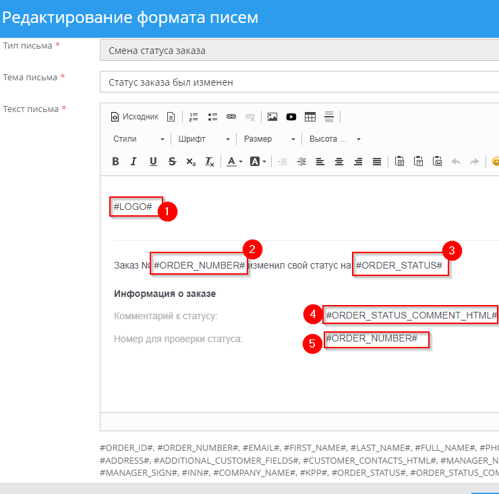The width and height of the screenshot is (499, 494).
Task: Insert an image into the letter
Action: pyautogui.click(x=272, y=117)
